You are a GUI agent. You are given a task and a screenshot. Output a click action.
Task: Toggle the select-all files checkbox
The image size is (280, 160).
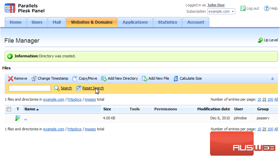9,109
